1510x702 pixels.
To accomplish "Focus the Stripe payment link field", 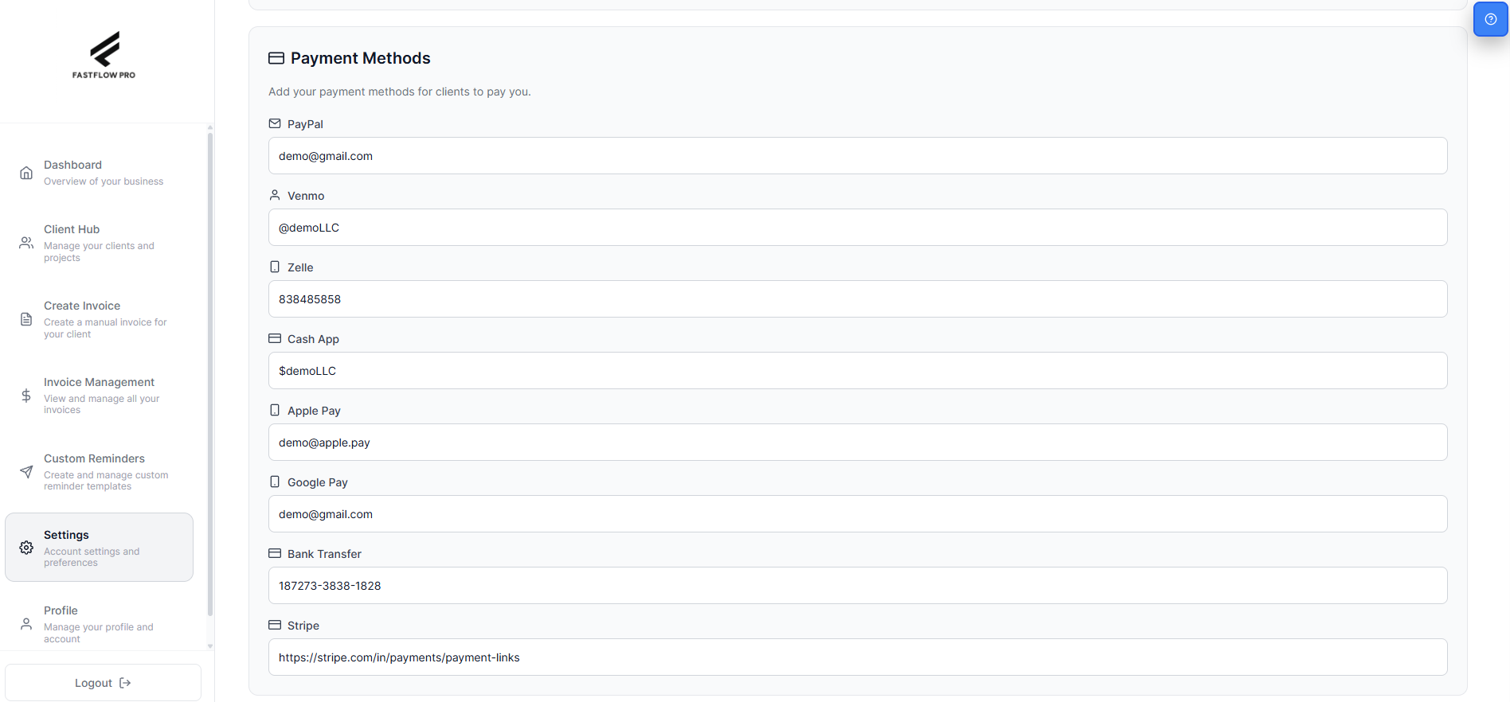I will click(x=857, y=657).
